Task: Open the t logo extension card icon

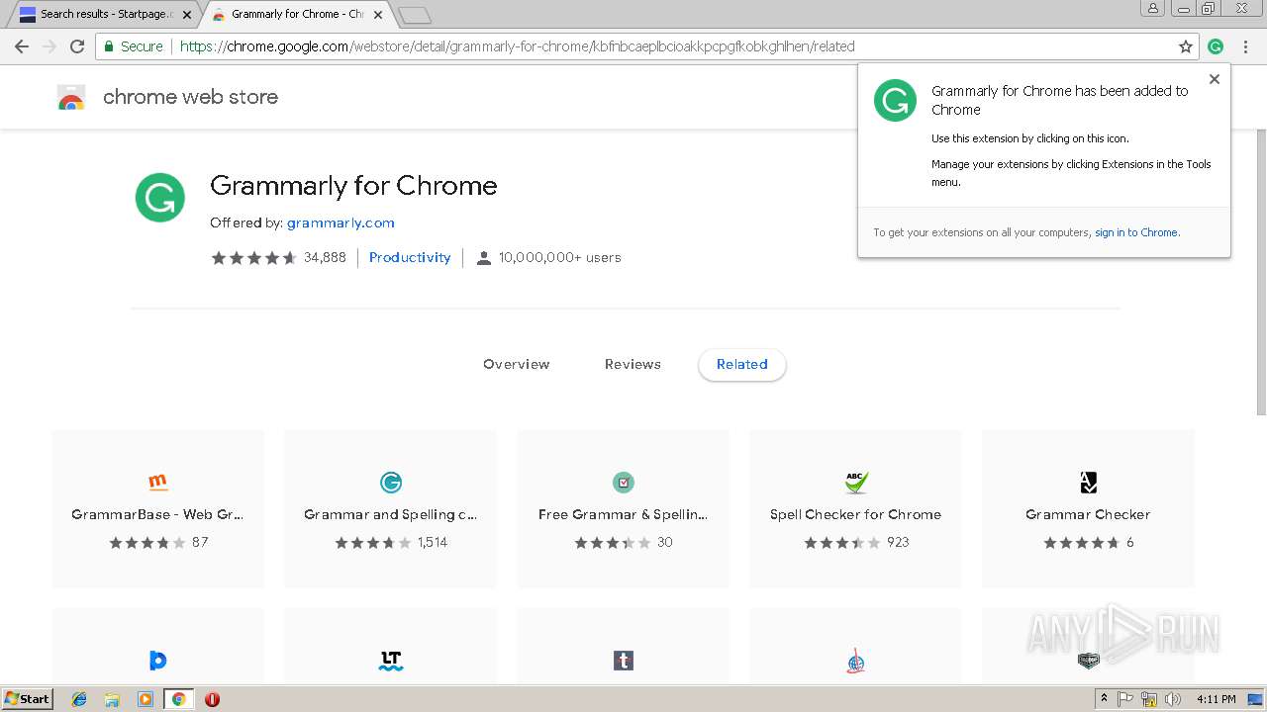Action: (x=623, y=661)
